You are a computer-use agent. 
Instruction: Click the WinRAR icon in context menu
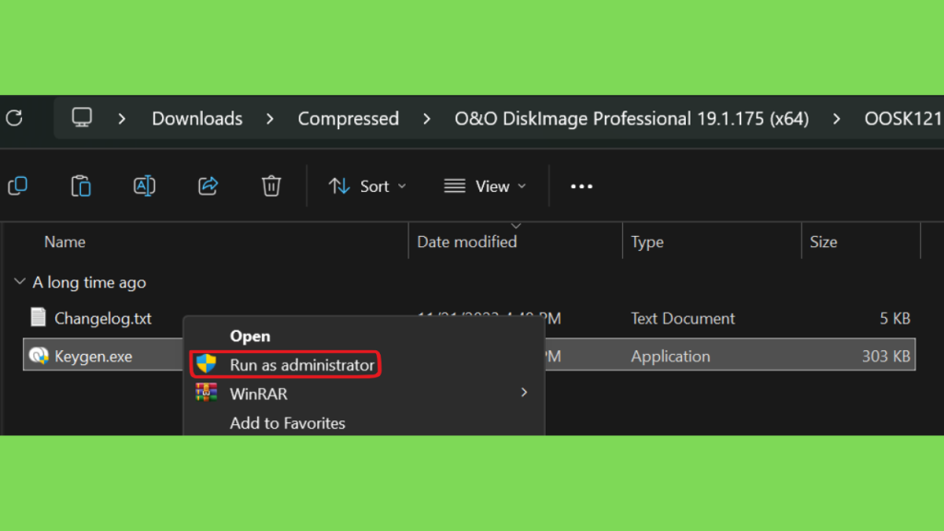[206, 393]
